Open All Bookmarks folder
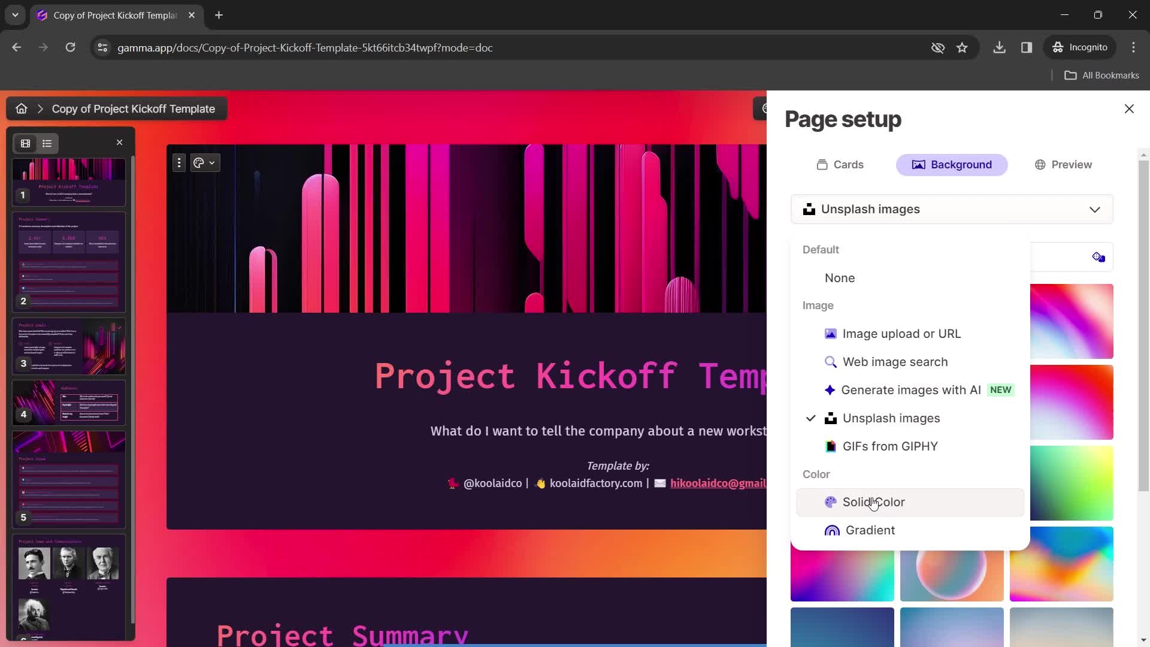This screenshot has width=1150, height=647. pos(1102,75)
